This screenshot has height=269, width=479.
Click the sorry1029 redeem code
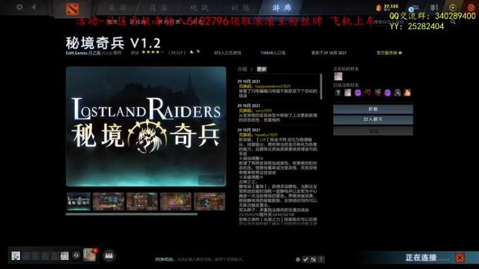point(263,111)
